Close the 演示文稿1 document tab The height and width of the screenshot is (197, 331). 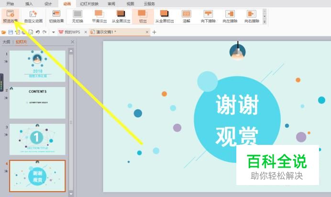[x=147, y=32]
